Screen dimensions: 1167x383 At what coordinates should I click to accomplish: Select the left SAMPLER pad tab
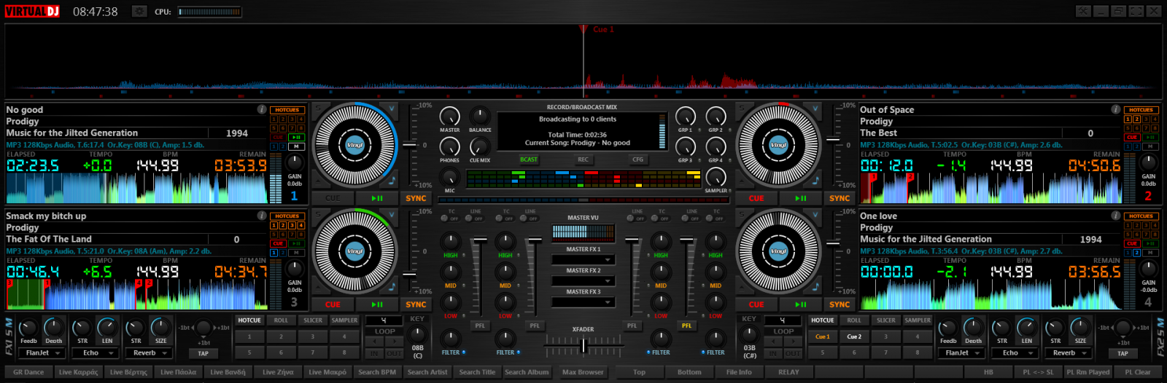tap(344, 320)
